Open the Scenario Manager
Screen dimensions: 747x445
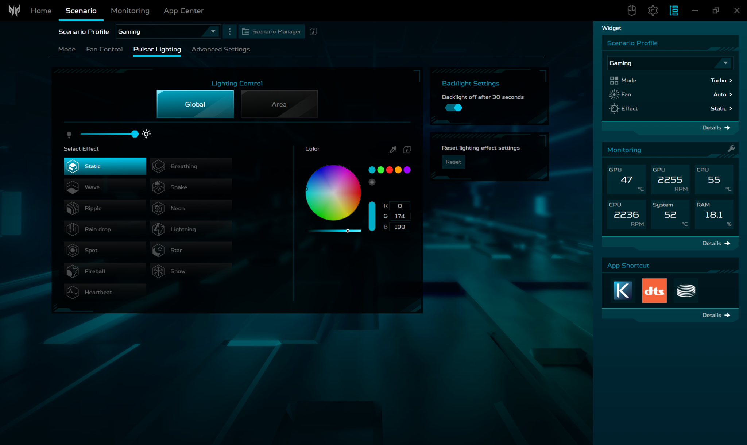[271, 32]
